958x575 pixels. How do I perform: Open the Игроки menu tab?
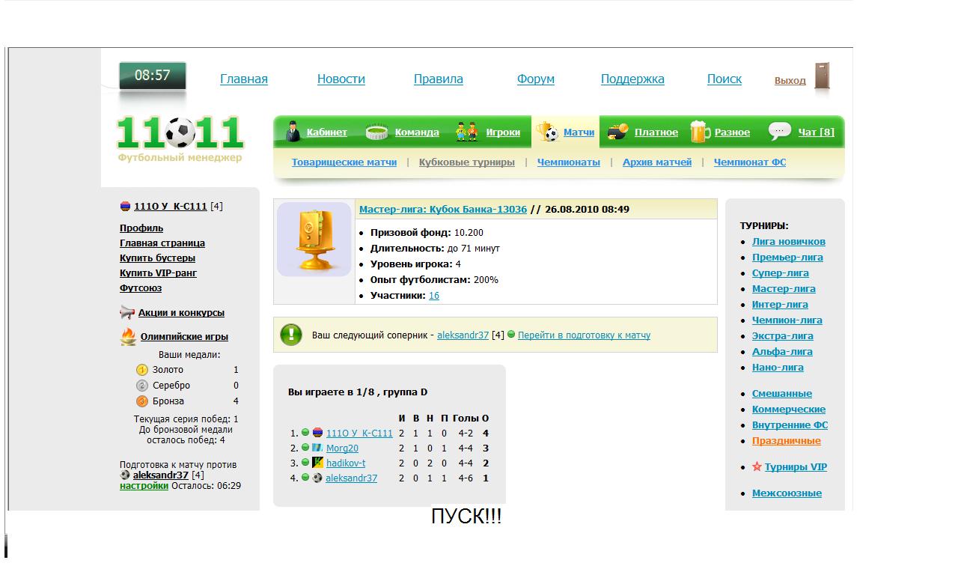pos(502,133)
